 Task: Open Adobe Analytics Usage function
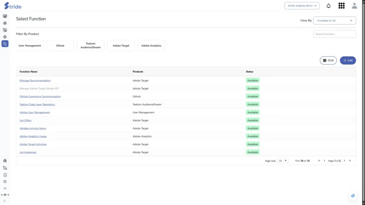[x=33, y=137]
